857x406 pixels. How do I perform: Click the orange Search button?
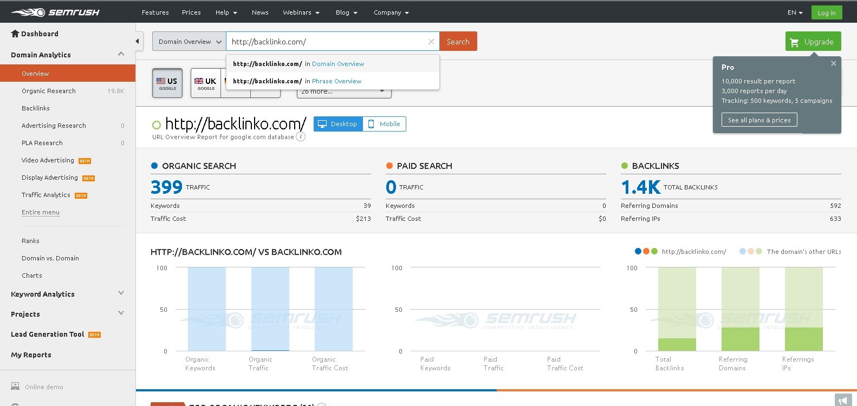(458, 42)
